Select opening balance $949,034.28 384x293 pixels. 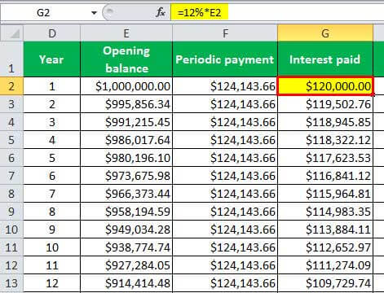126,230
